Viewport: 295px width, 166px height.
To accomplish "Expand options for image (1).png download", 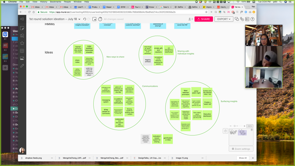I will click(x=203, y=158).
